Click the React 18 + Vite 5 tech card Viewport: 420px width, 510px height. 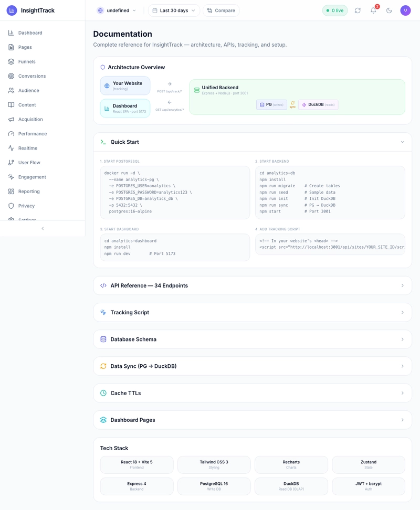point(136,464)
